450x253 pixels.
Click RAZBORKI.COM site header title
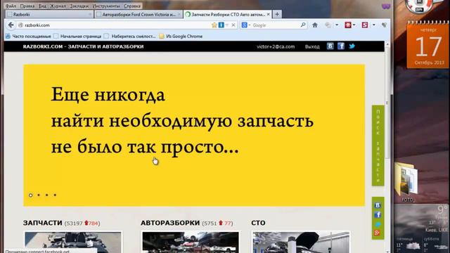[83, 46]
